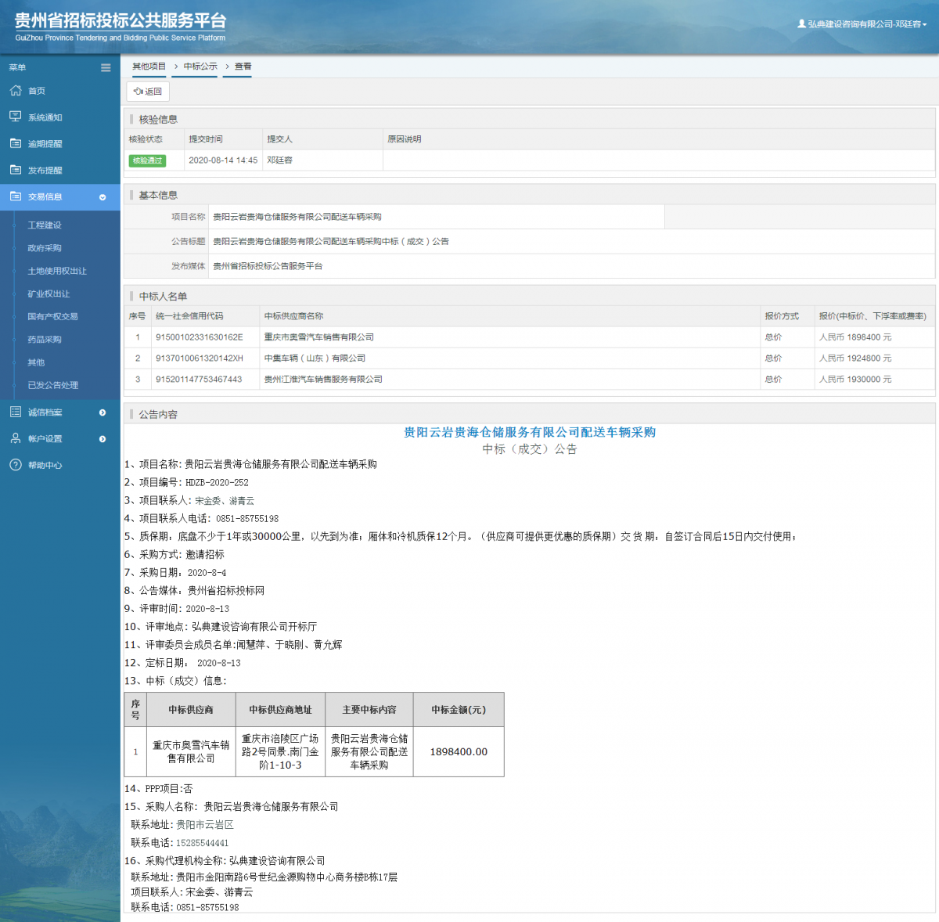Click the platform title 贵州省招标投标公共服务平台
Screen dimensions: 939x922
(121, 21)
